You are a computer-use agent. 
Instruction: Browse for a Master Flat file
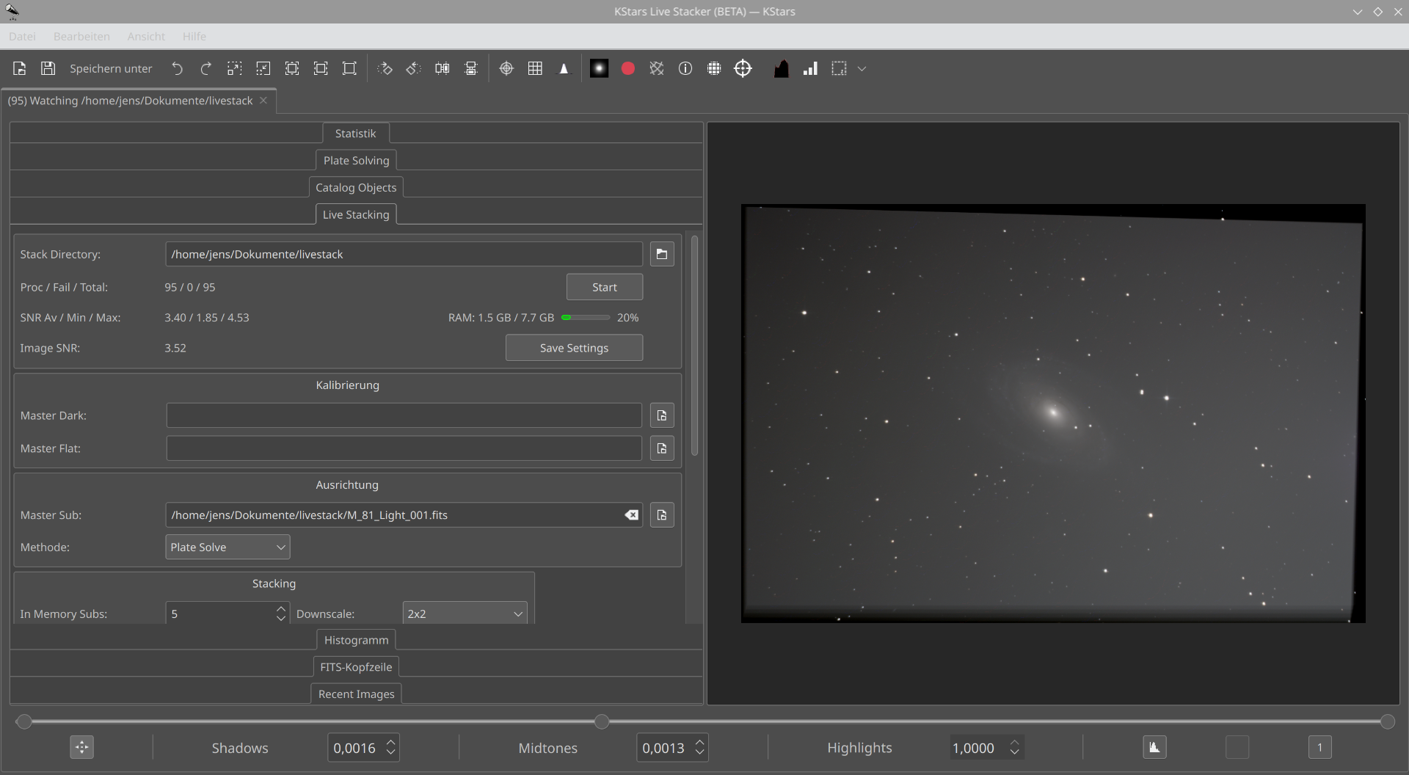[662, 448]
